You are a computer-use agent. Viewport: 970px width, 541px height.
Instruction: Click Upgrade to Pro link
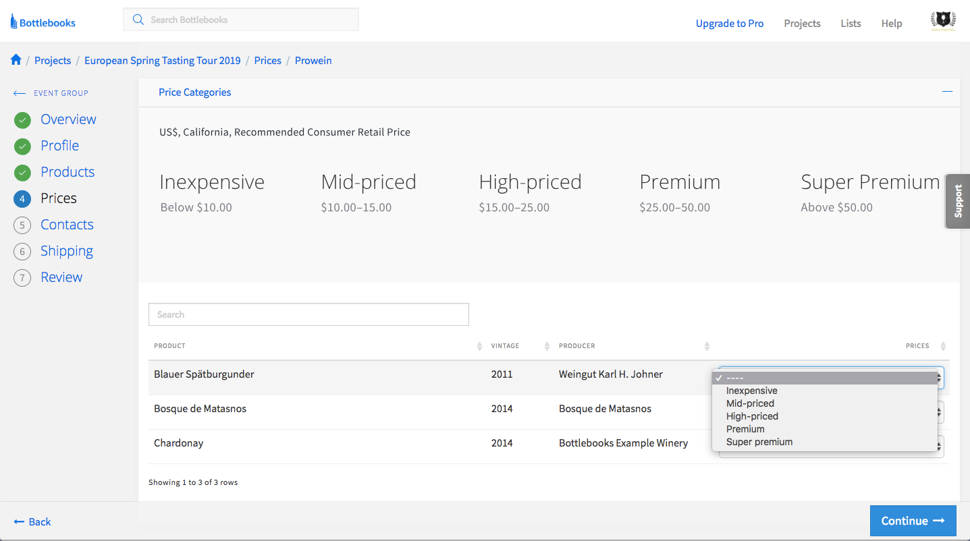pos(730,23)
